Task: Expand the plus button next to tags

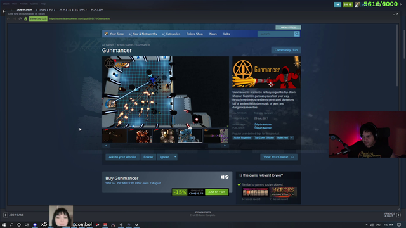Action: (x=292, y=138)
